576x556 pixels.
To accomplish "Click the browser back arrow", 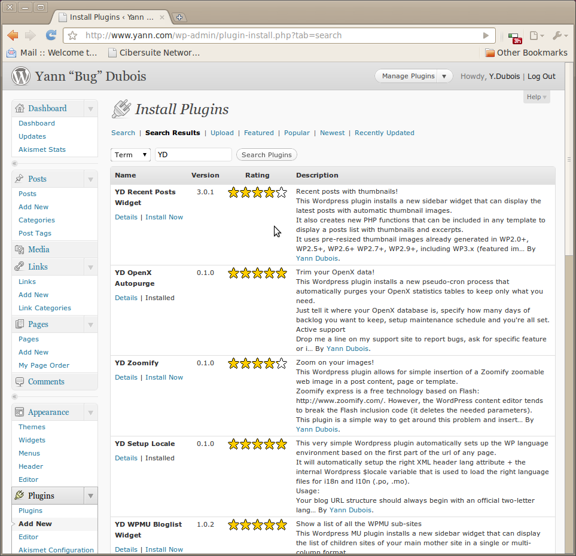I will coord(13,35).
